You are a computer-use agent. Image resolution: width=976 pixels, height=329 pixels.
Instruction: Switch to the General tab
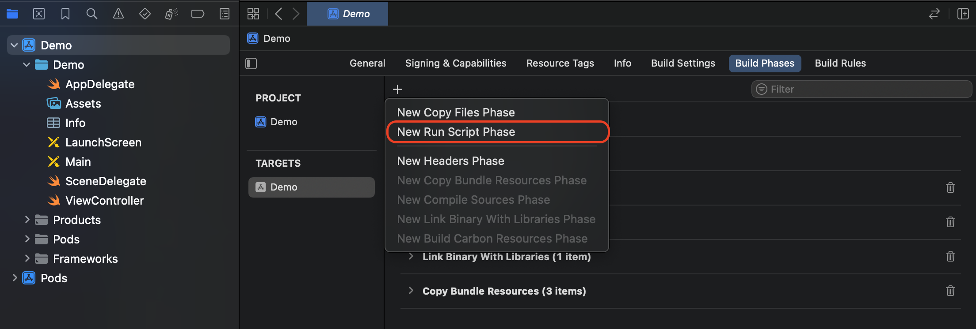(367, 63)
